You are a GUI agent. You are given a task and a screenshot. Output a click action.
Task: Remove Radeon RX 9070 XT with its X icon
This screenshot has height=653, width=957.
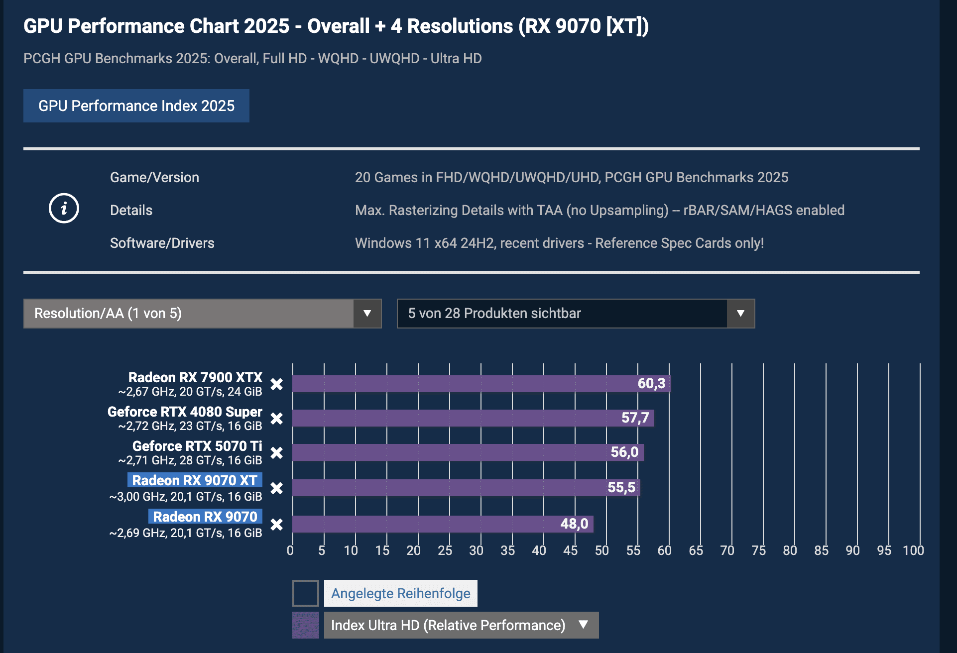(x=277, y=488)
